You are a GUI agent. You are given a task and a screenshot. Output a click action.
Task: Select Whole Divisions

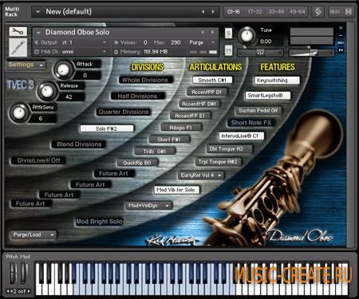click(145, 80)
